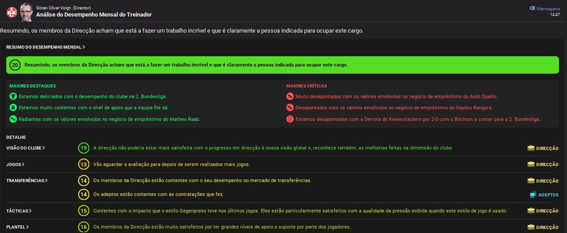Viewport: 567px width, 233px height.
Task: Select the 2. Bundesliga performance highlight text
Action: [x=93, y=96]
